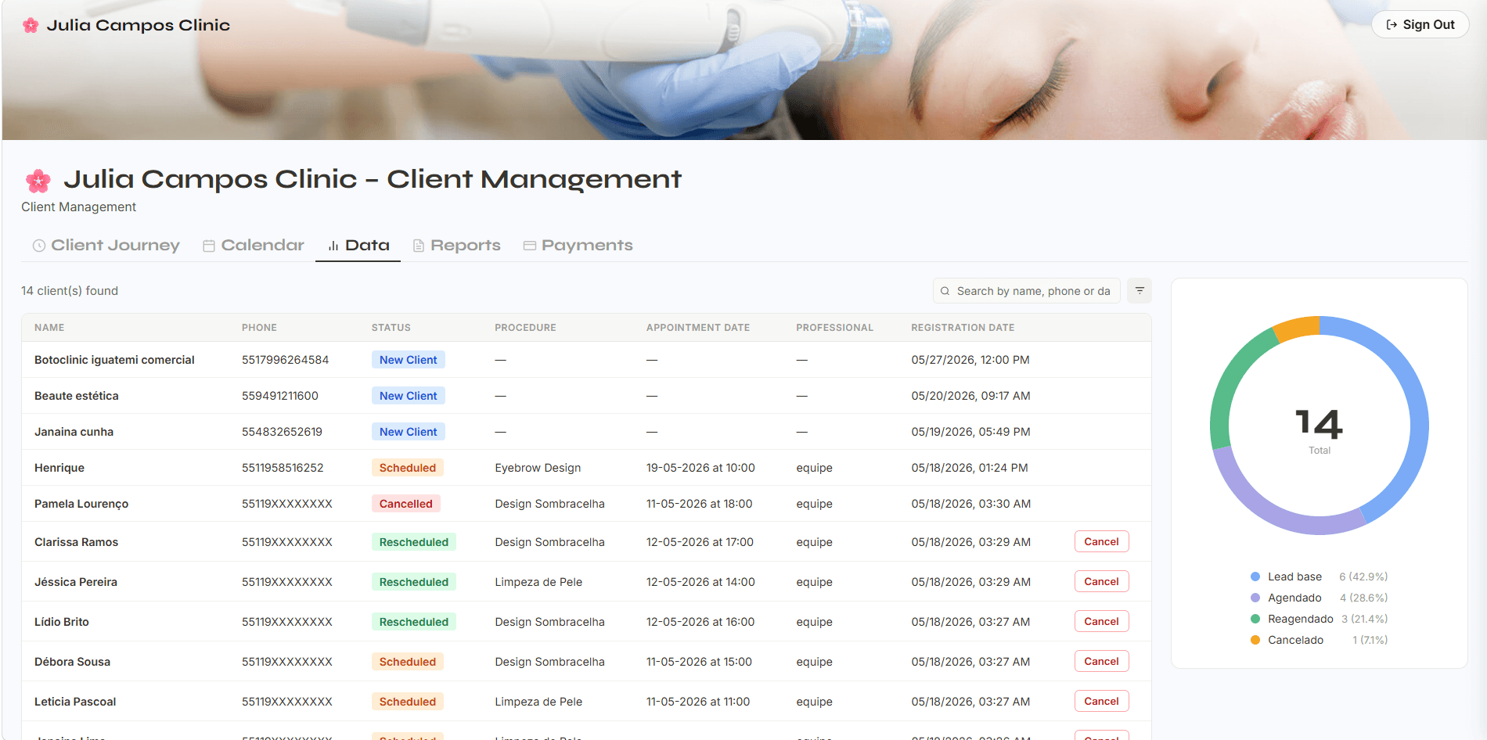Click the STATUS column header
The image size is (1487, 740).
click(x=391, y=328)
